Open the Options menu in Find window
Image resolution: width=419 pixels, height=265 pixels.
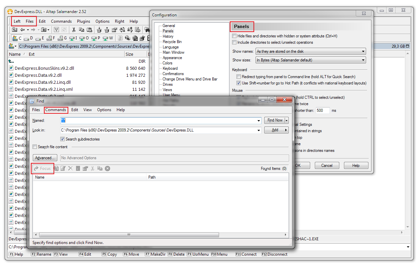point(104,110)
